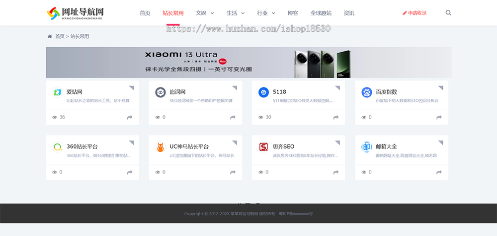
Task: Click the Copyright 2012-202X footer text
Action: coord(230,214)
